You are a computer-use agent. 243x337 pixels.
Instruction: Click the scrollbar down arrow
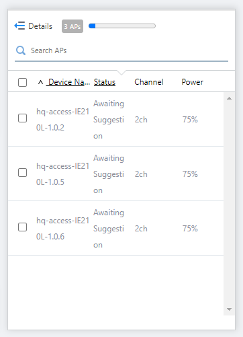[x=229, y=309]
